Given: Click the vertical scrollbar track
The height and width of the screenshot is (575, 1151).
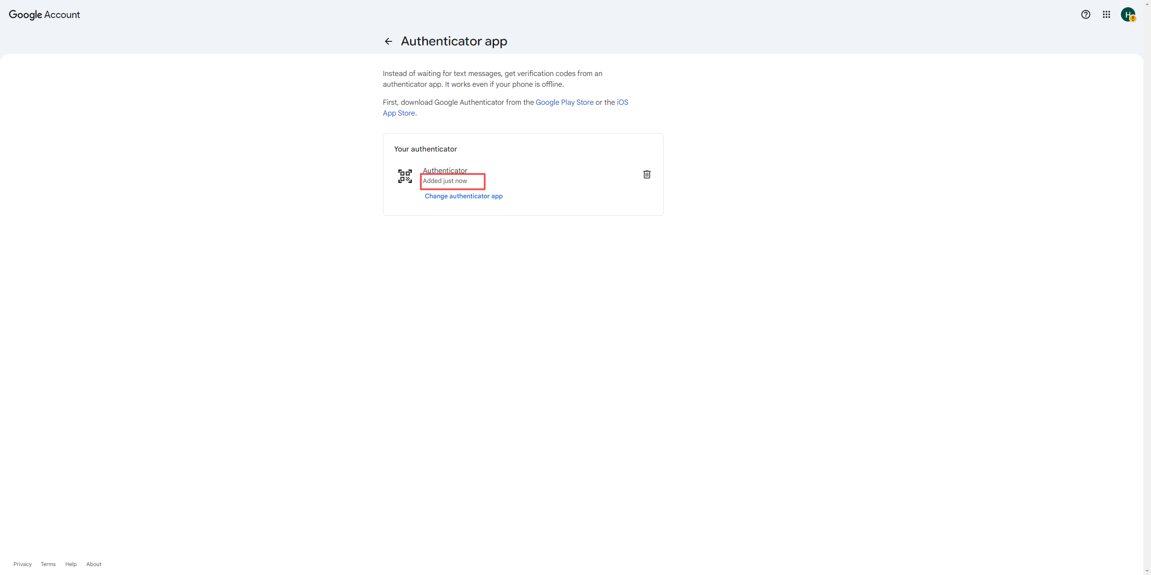Looking at the screenshot, I should 1147,288.
